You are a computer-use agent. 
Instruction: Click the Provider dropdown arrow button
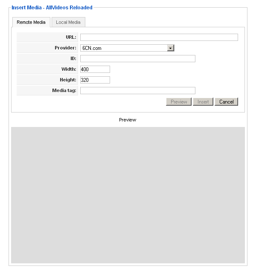click(x=170, y=48)
